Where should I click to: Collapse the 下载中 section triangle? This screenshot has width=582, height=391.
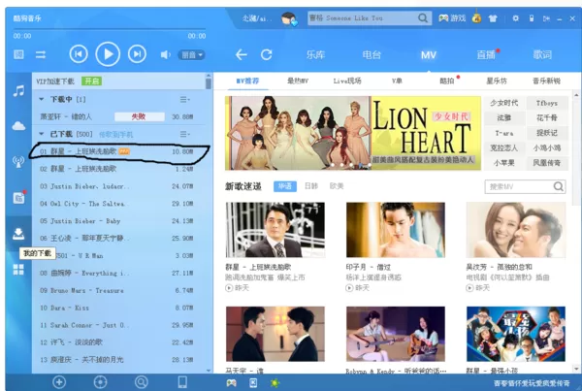coord(41,99)
